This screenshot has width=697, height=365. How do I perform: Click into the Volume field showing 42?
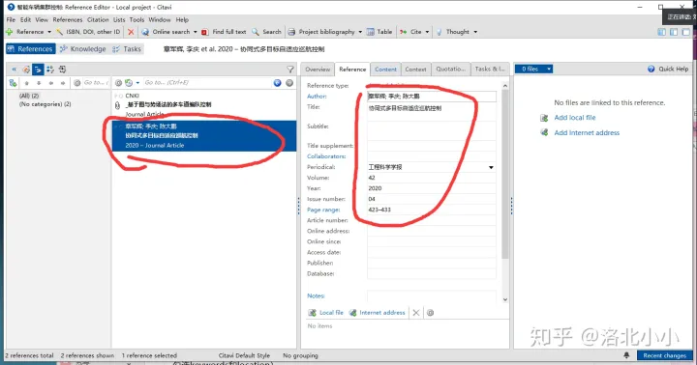click(x=431, y=178)
